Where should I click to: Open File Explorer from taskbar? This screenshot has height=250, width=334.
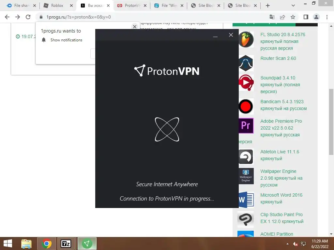click(26, 243)
